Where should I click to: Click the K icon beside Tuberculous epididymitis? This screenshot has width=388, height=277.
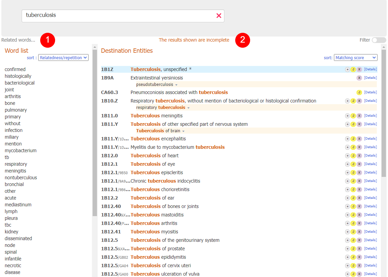pos(359,257)
